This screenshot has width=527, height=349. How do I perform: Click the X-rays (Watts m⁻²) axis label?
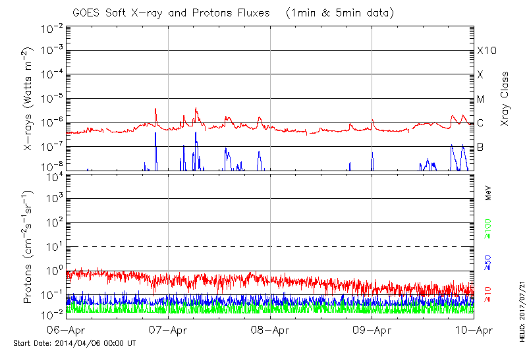click(x=30, y=99)
